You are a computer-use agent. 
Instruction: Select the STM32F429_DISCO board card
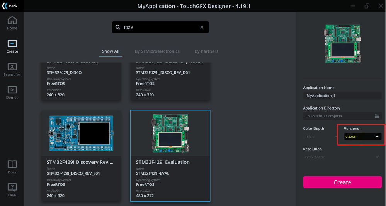coord(81,81)
